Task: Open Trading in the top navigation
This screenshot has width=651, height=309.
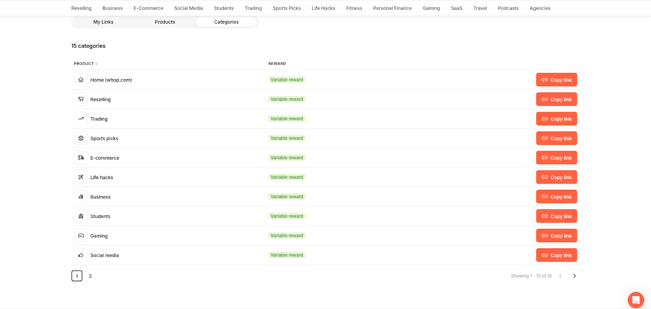Action: [253, 8]
